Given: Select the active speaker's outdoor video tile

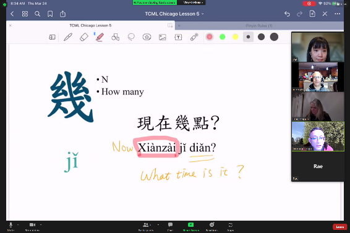Looking at the screenshot, I should pyautogui.click(x=318, y=137).
